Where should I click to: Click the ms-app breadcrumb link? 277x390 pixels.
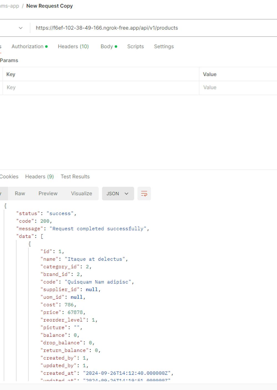(x=9, y=6)
